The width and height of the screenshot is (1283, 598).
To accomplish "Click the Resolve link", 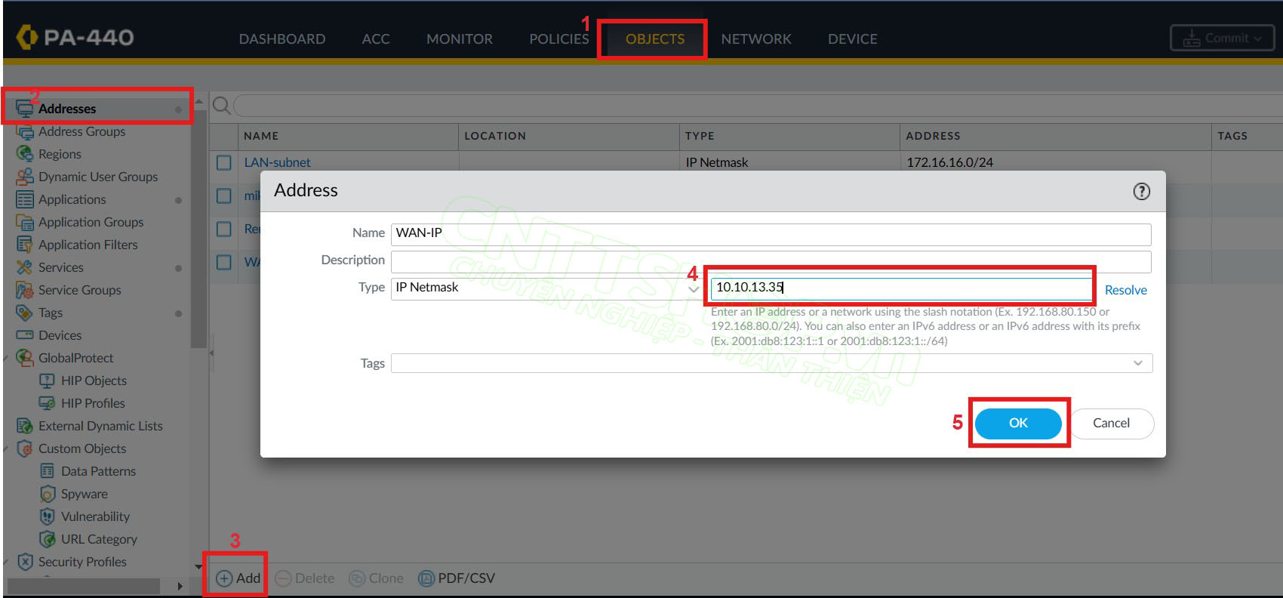I will 1125,290.
